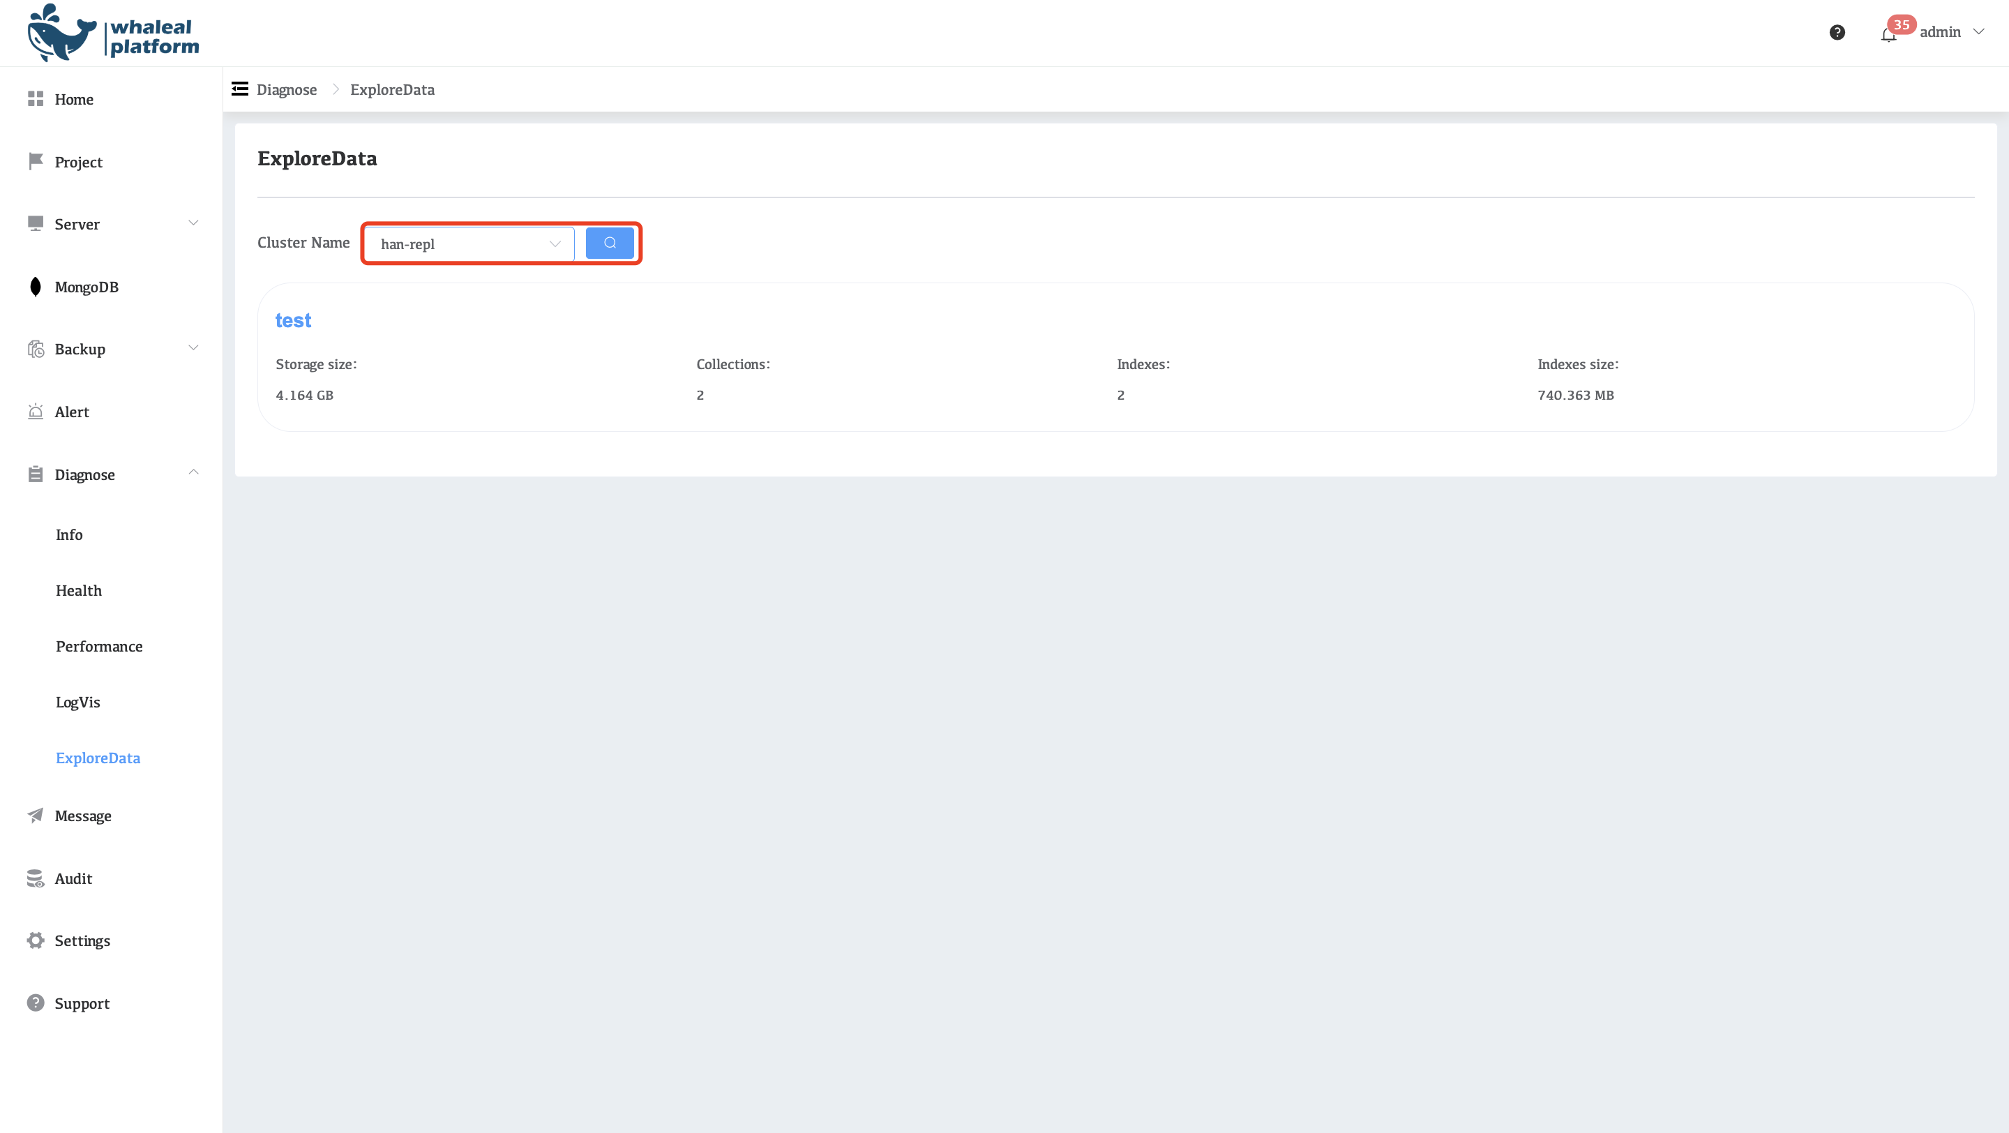2009x1133 pixels.
Task: Collapse the Diagnose submenu
Action: tap(193, 473)
